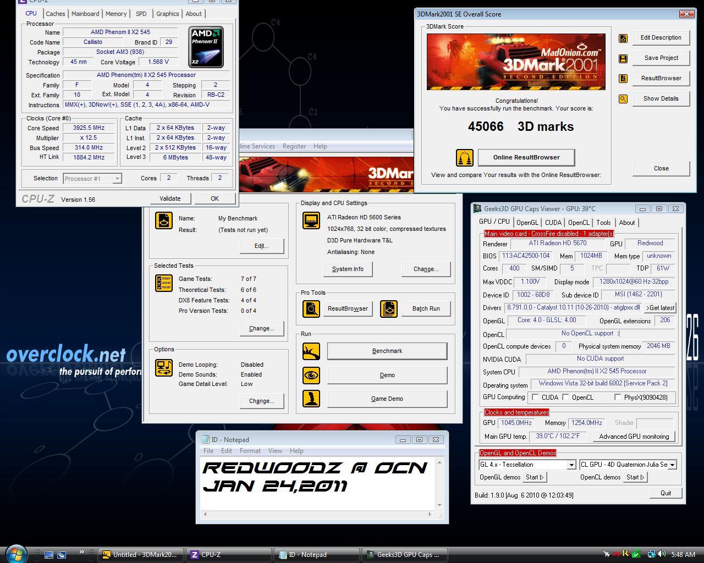Image resolution: width=704 pixels, height=563 pixels.
Task: Click the Benchmark run button
Action: [387, 351]
